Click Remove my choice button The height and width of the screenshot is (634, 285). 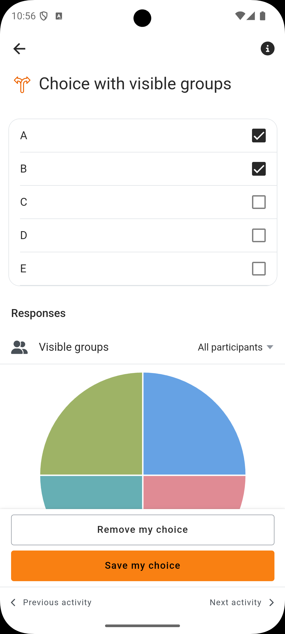tap(143, 530)
